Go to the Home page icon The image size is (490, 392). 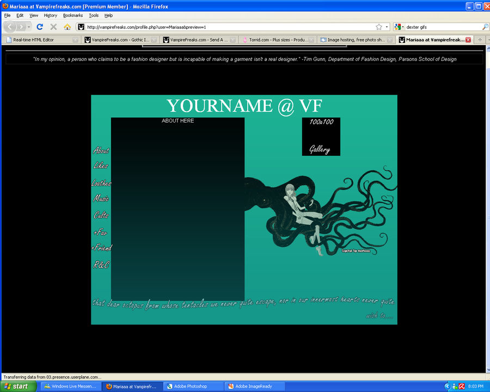[x=67, y=27]
